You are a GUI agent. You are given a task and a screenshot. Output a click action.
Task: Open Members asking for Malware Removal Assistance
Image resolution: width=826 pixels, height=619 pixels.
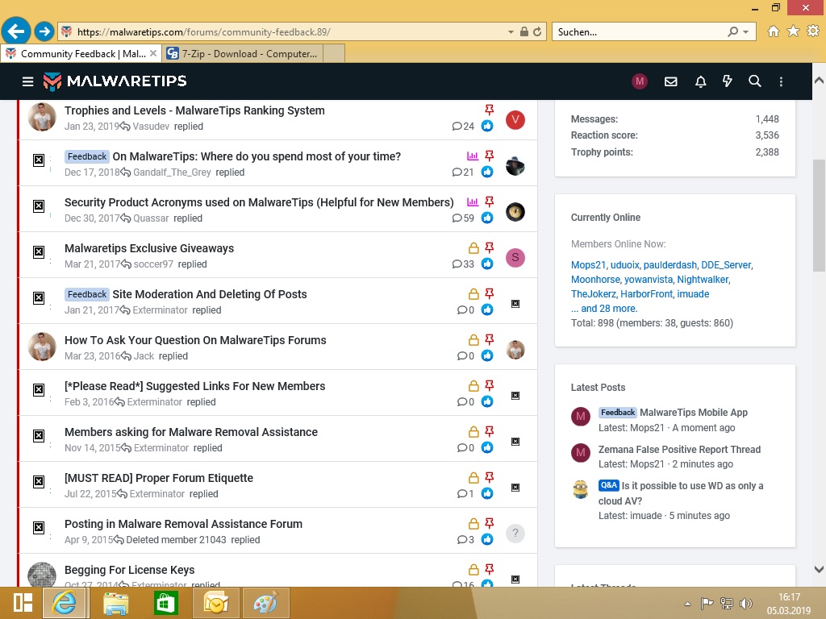click(190, 432)
